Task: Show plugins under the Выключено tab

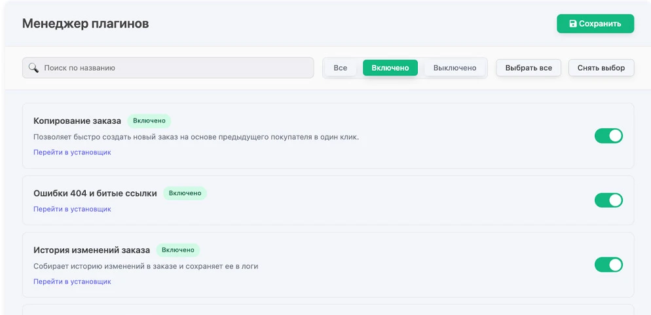Action: pyautogui.click(x=455, y=67)
